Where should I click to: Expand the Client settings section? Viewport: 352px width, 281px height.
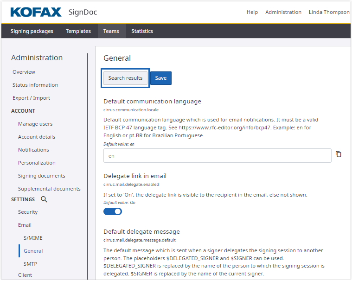tap(25, 275)
